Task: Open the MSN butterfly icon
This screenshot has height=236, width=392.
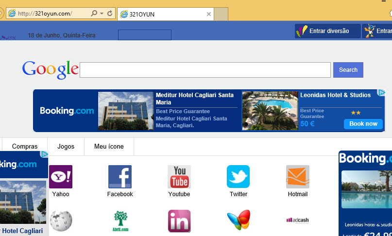Action: click(239, 220)
